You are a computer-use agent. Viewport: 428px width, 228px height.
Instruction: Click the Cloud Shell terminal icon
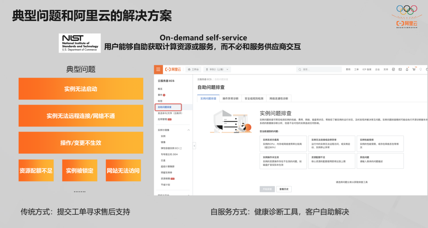(400, 69)
